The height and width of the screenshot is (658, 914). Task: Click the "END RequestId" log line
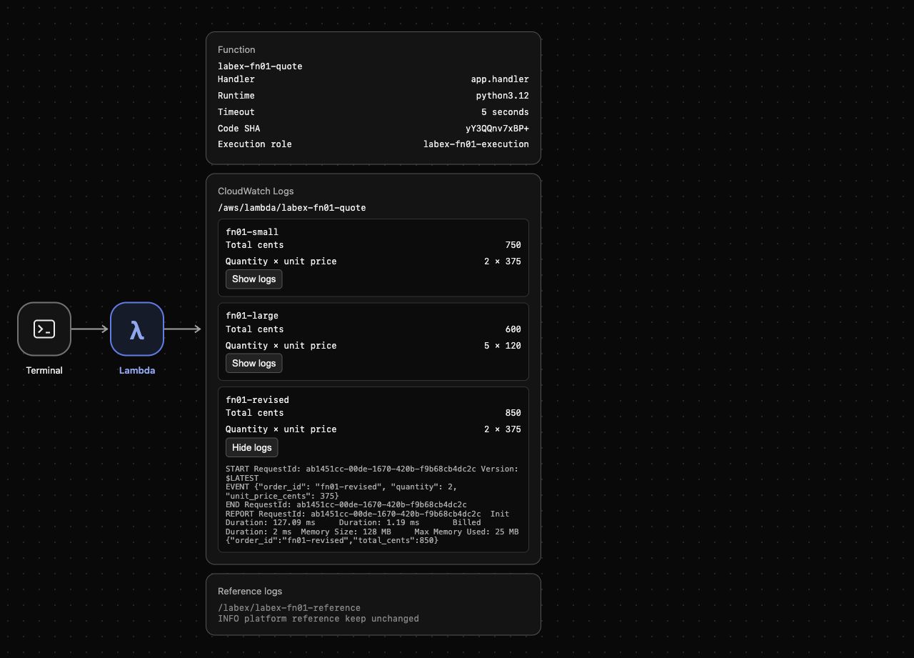pyautogui.click(x=346, y=504)
